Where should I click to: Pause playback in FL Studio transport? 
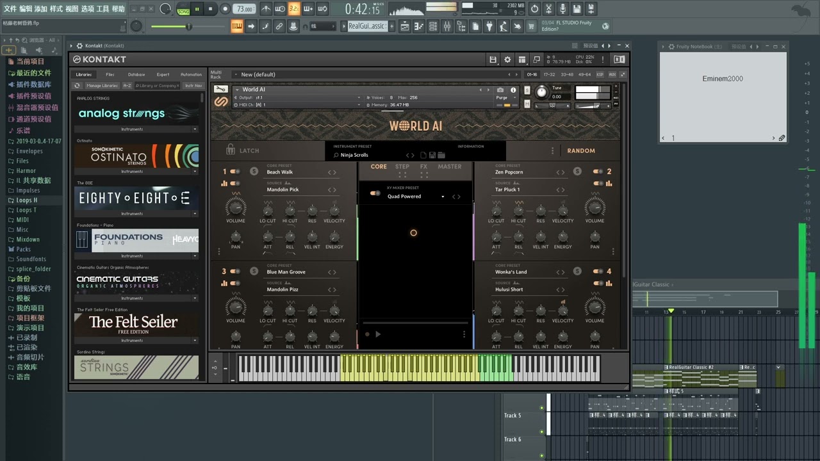click(x=197, y=9)
